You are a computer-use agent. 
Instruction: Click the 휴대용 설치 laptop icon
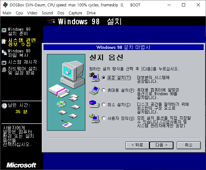(94, 90)
